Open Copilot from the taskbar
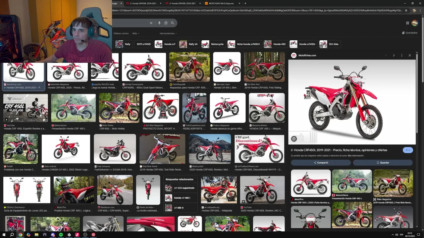This screenshot has width=424, height=238. (x=28, y=235)
